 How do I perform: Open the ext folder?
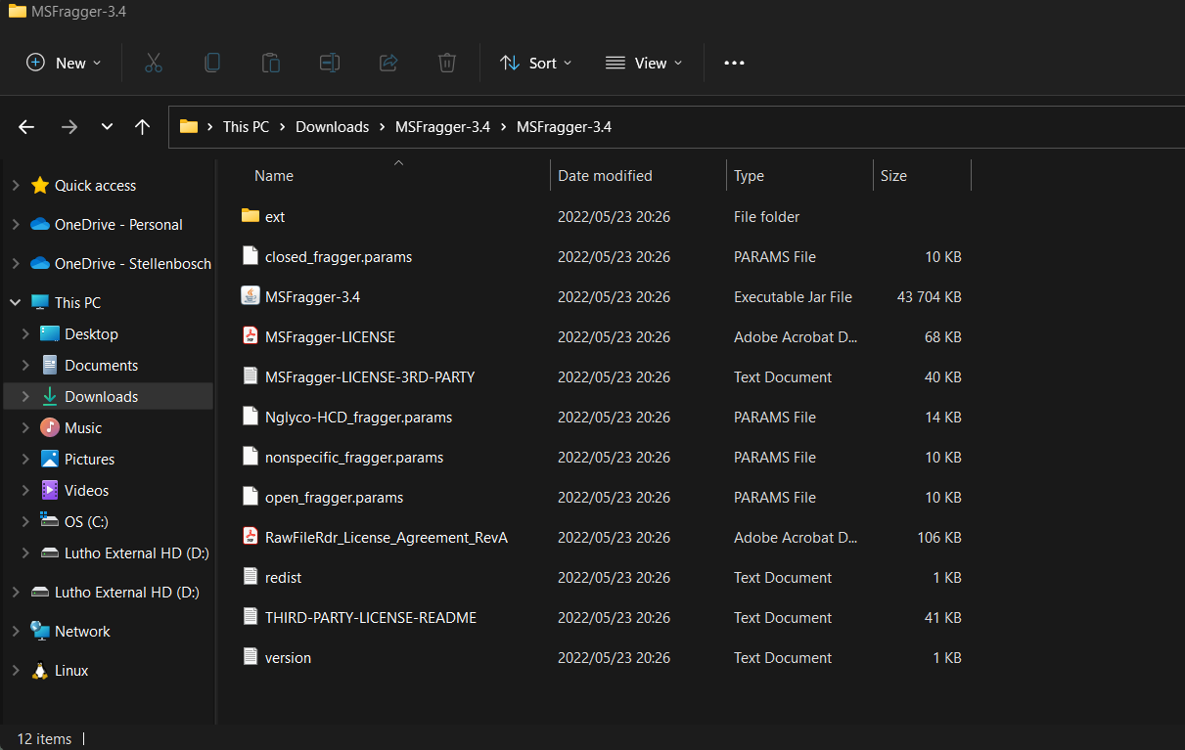pyautogui.click(x=274, y=216)
